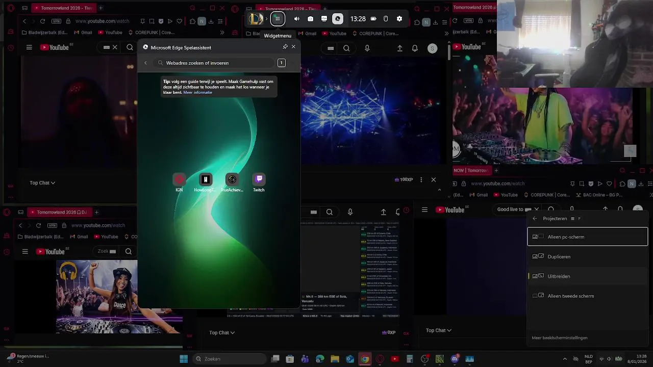
Task: Open the YouTube guide menu in the top-left window
Action: 29,47
